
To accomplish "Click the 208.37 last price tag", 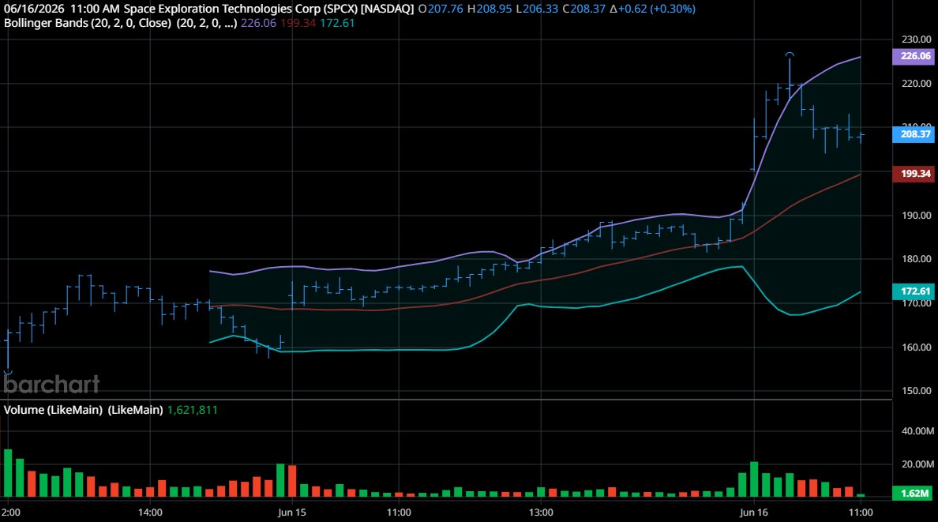I will pos(913,134).
